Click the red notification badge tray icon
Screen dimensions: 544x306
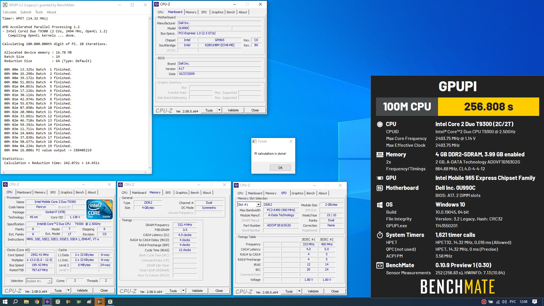click(x=484, y=302)
